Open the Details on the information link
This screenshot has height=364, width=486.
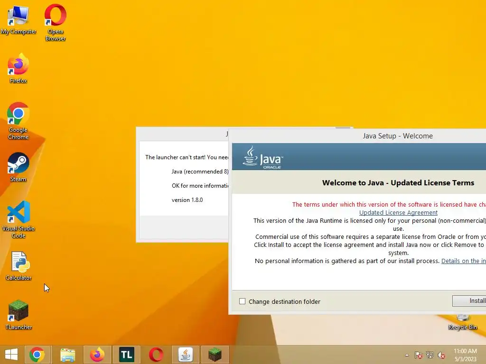464,261
